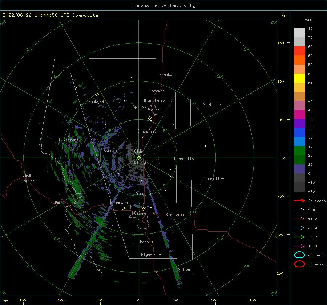Click the Didsbury city label
The width and height of the screenshot is (327, 305).
[137, 162]
